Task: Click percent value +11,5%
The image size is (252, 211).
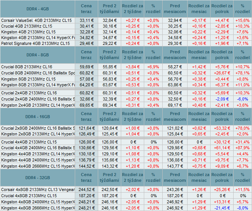Action: click(x=242, y=190)
